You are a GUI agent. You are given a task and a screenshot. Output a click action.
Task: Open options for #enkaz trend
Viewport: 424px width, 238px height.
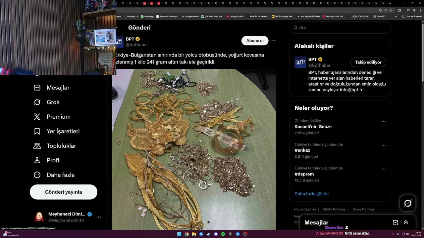point(384,145)
